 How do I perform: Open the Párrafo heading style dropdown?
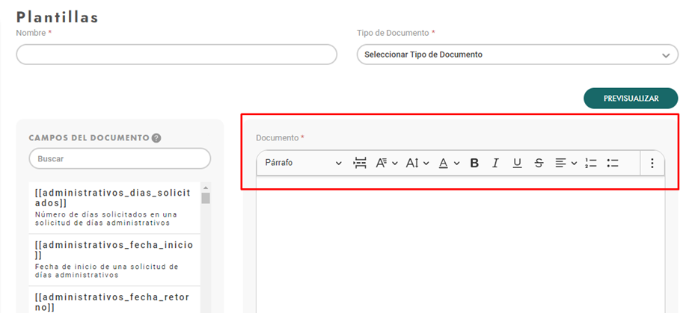pyautogui.click(x=303, y=163)
